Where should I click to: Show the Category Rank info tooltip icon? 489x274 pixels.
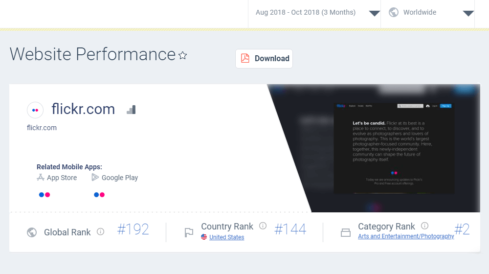(424, 226)
